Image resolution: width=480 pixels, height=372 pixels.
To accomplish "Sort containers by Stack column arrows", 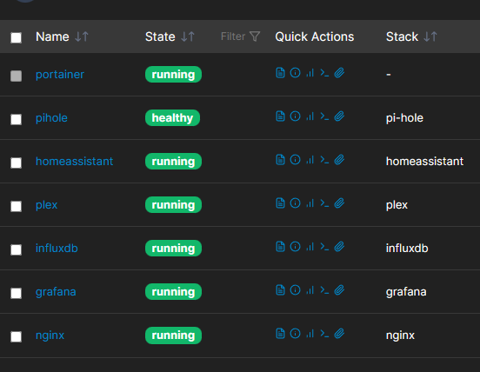I will (x=430, y=37).
